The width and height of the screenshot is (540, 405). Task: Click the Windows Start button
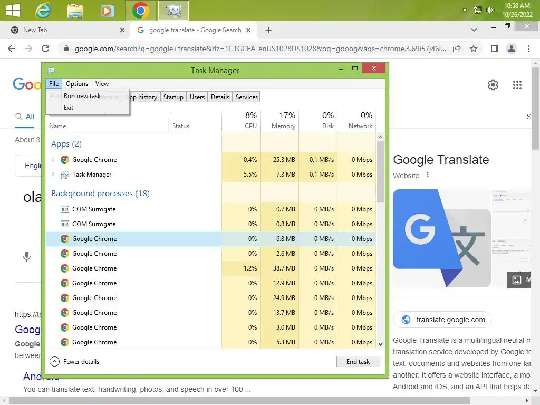tap(13, 10)
